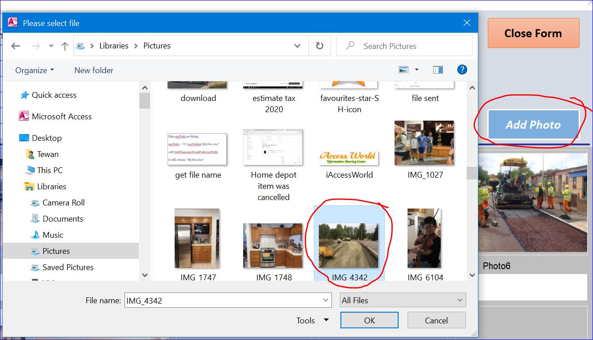The width and height of the screenshot is (593, 340).
Task: Select favourites-star-SH-icon file
Action: pos(349,98)
